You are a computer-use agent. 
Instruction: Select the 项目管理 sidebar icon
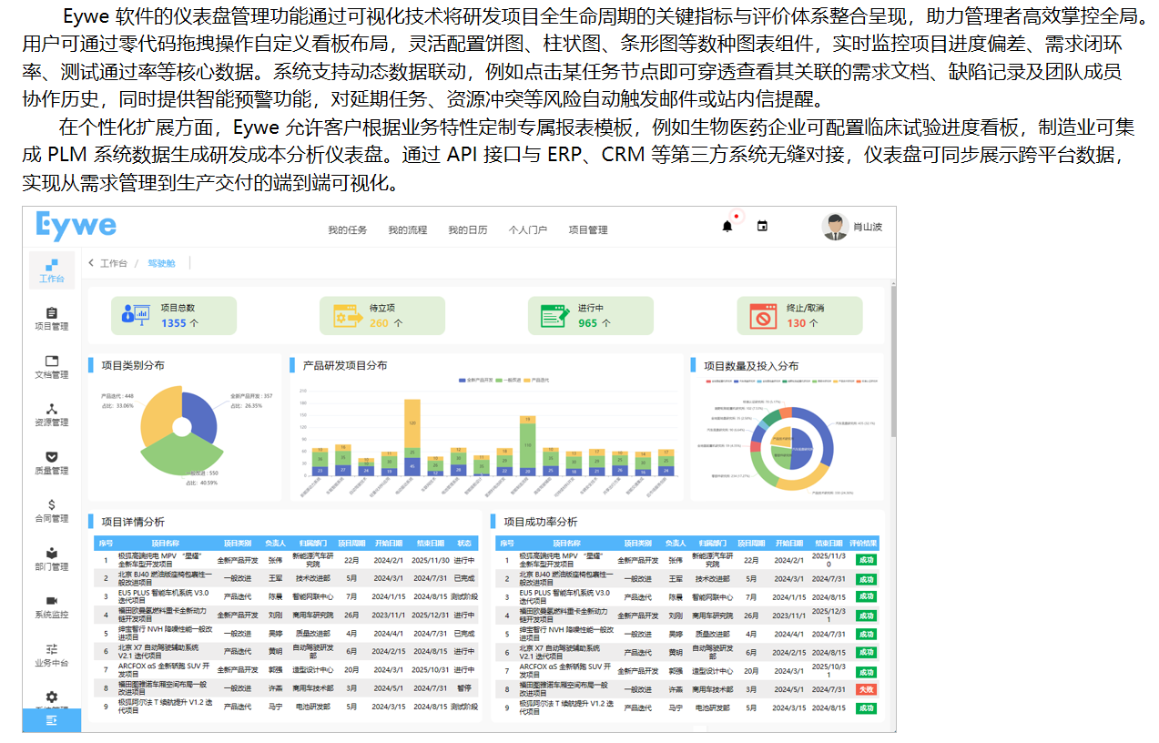pos(52,317)
